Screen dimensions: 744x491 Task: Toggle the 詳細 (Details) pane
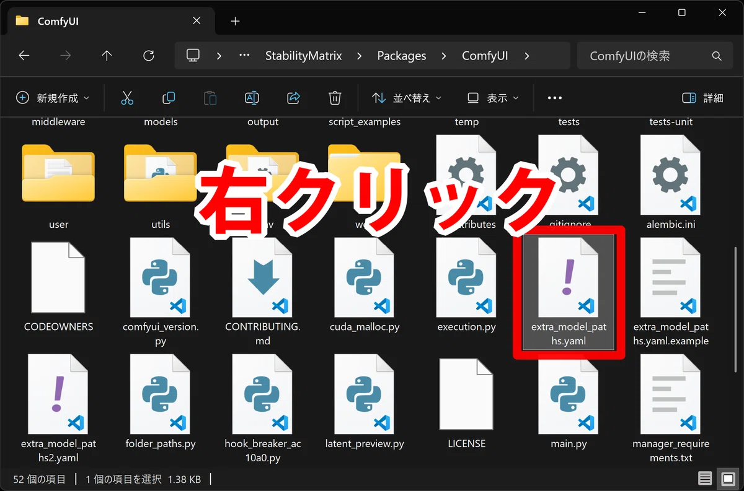(x=703, y=98)
